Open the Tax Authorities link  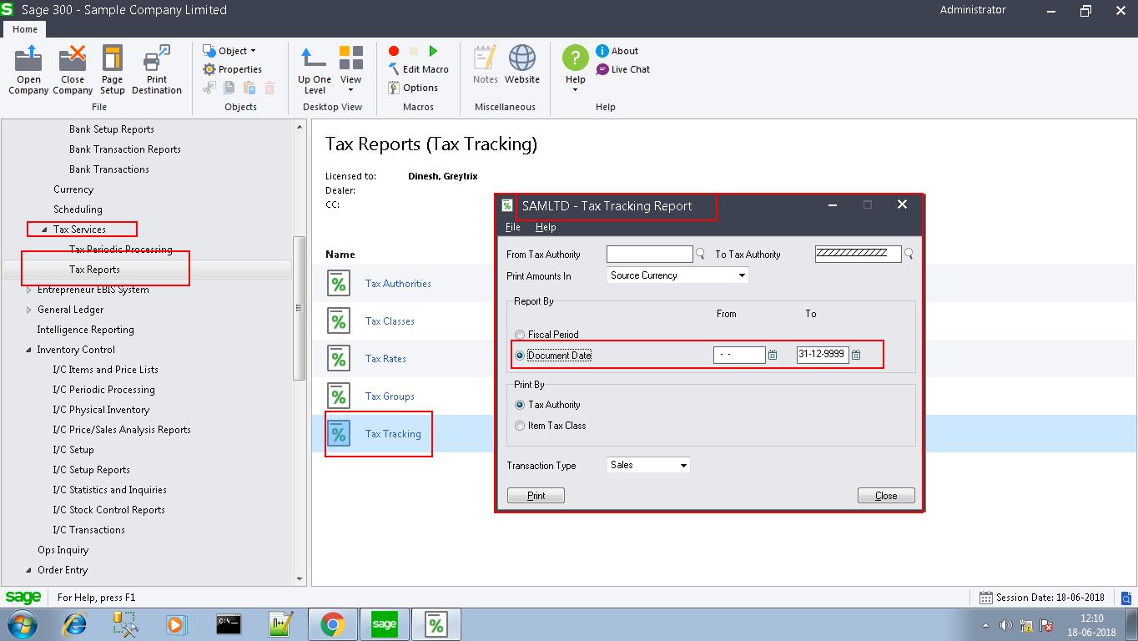398,284
